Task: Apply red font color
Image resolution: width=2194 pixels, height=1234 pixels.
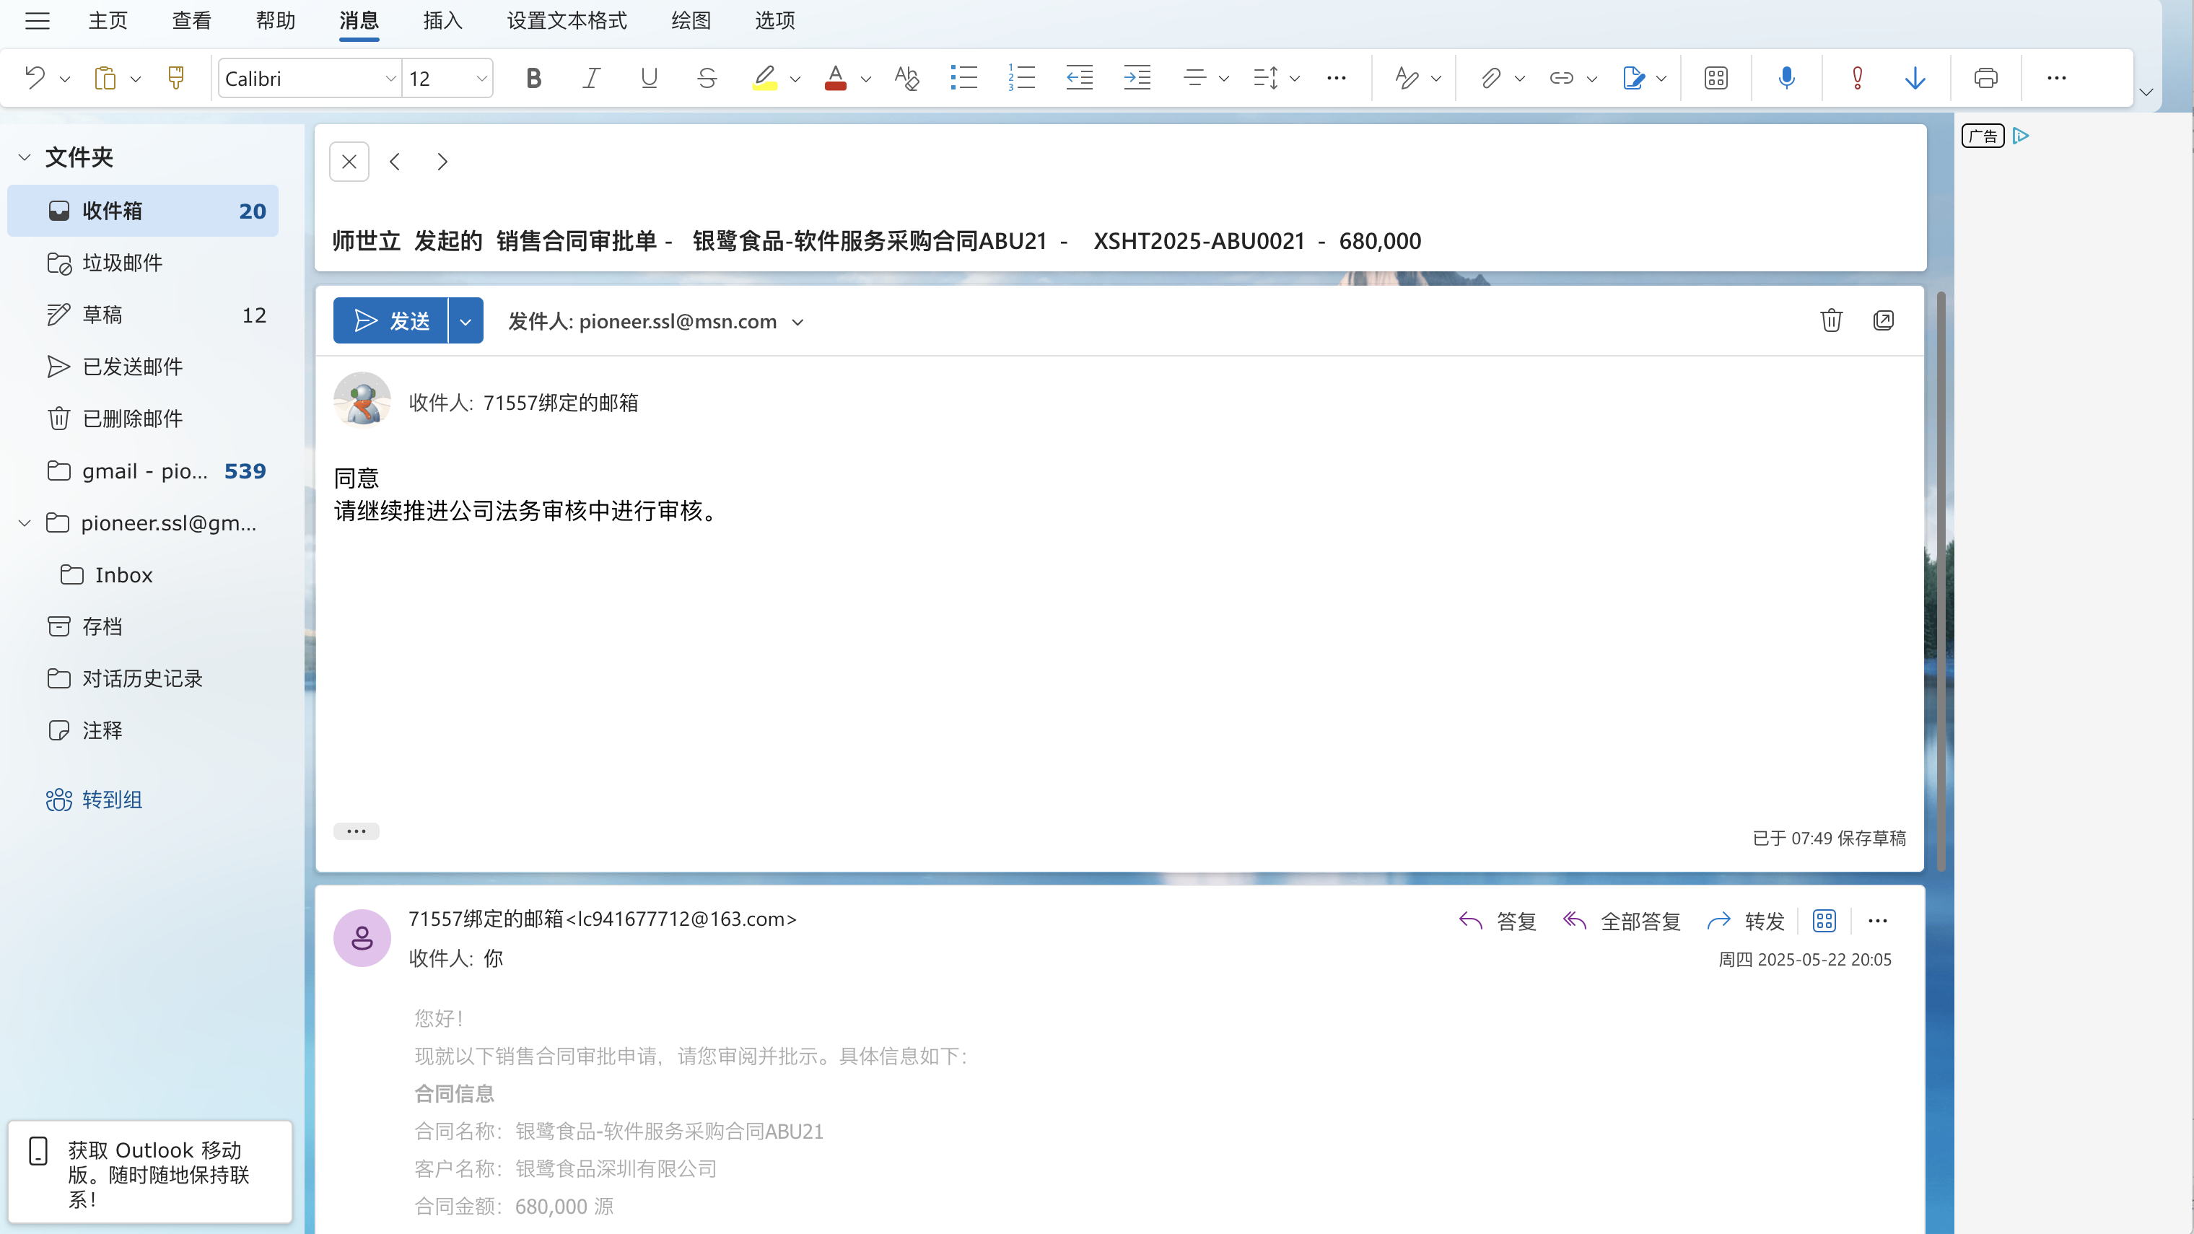Action: (836, 79)
